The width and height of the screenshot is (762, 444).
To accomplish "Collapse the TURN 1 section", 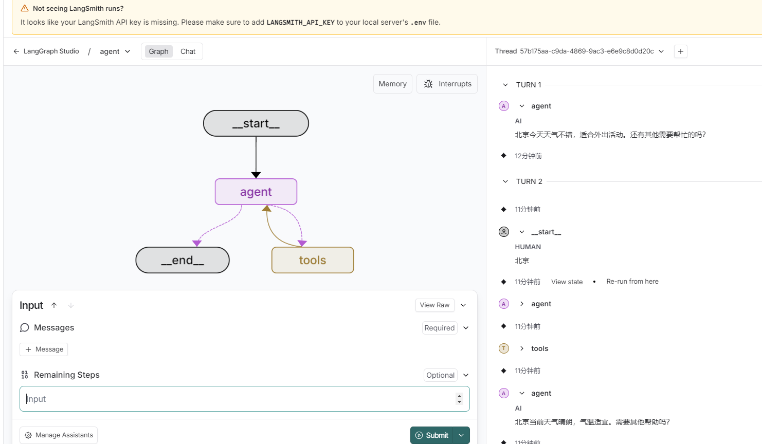I will (505, 85).
